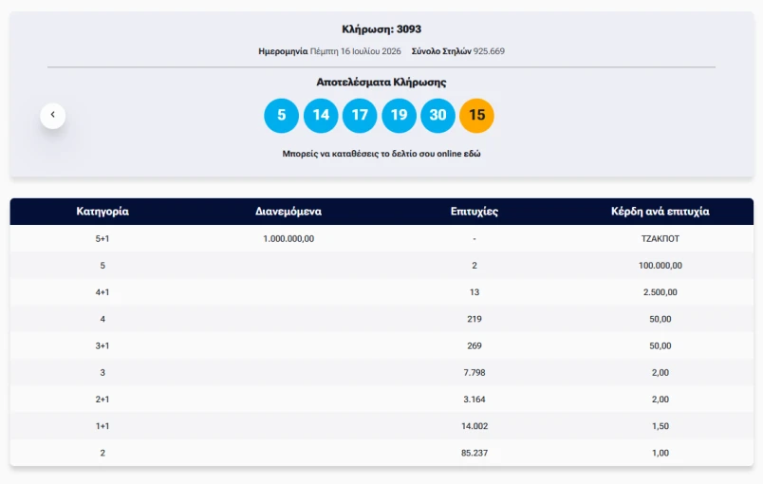Click the Διανεμόμενα column header
763x484 pixels.
pyautogui.click(x=288, y=211)
